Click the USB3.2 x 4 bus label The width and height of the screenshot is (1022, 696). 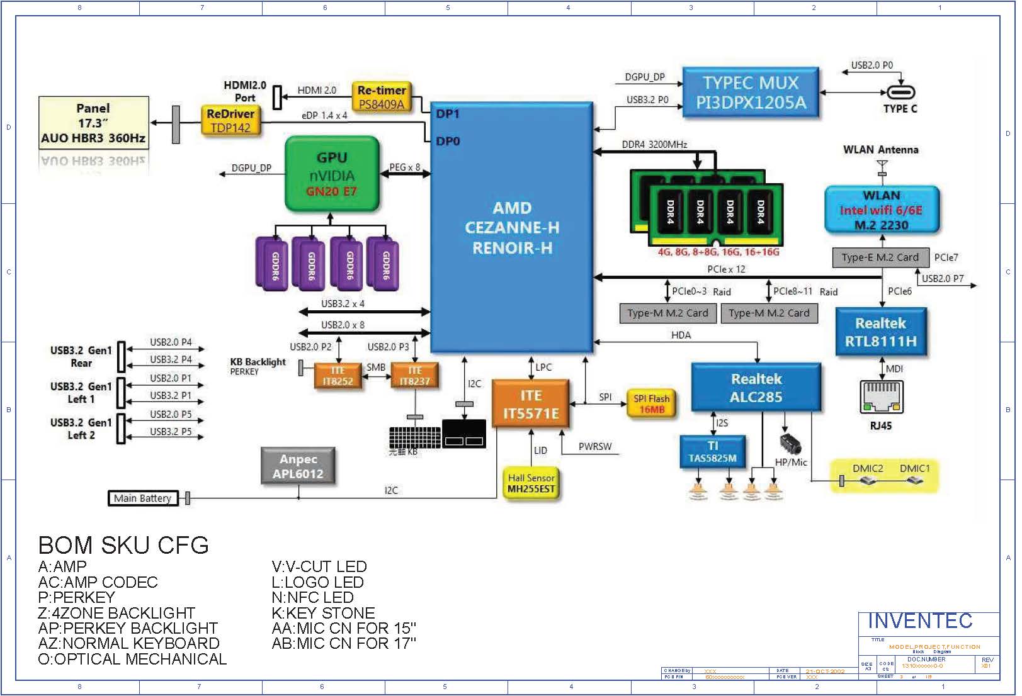[x=343, y=303]
